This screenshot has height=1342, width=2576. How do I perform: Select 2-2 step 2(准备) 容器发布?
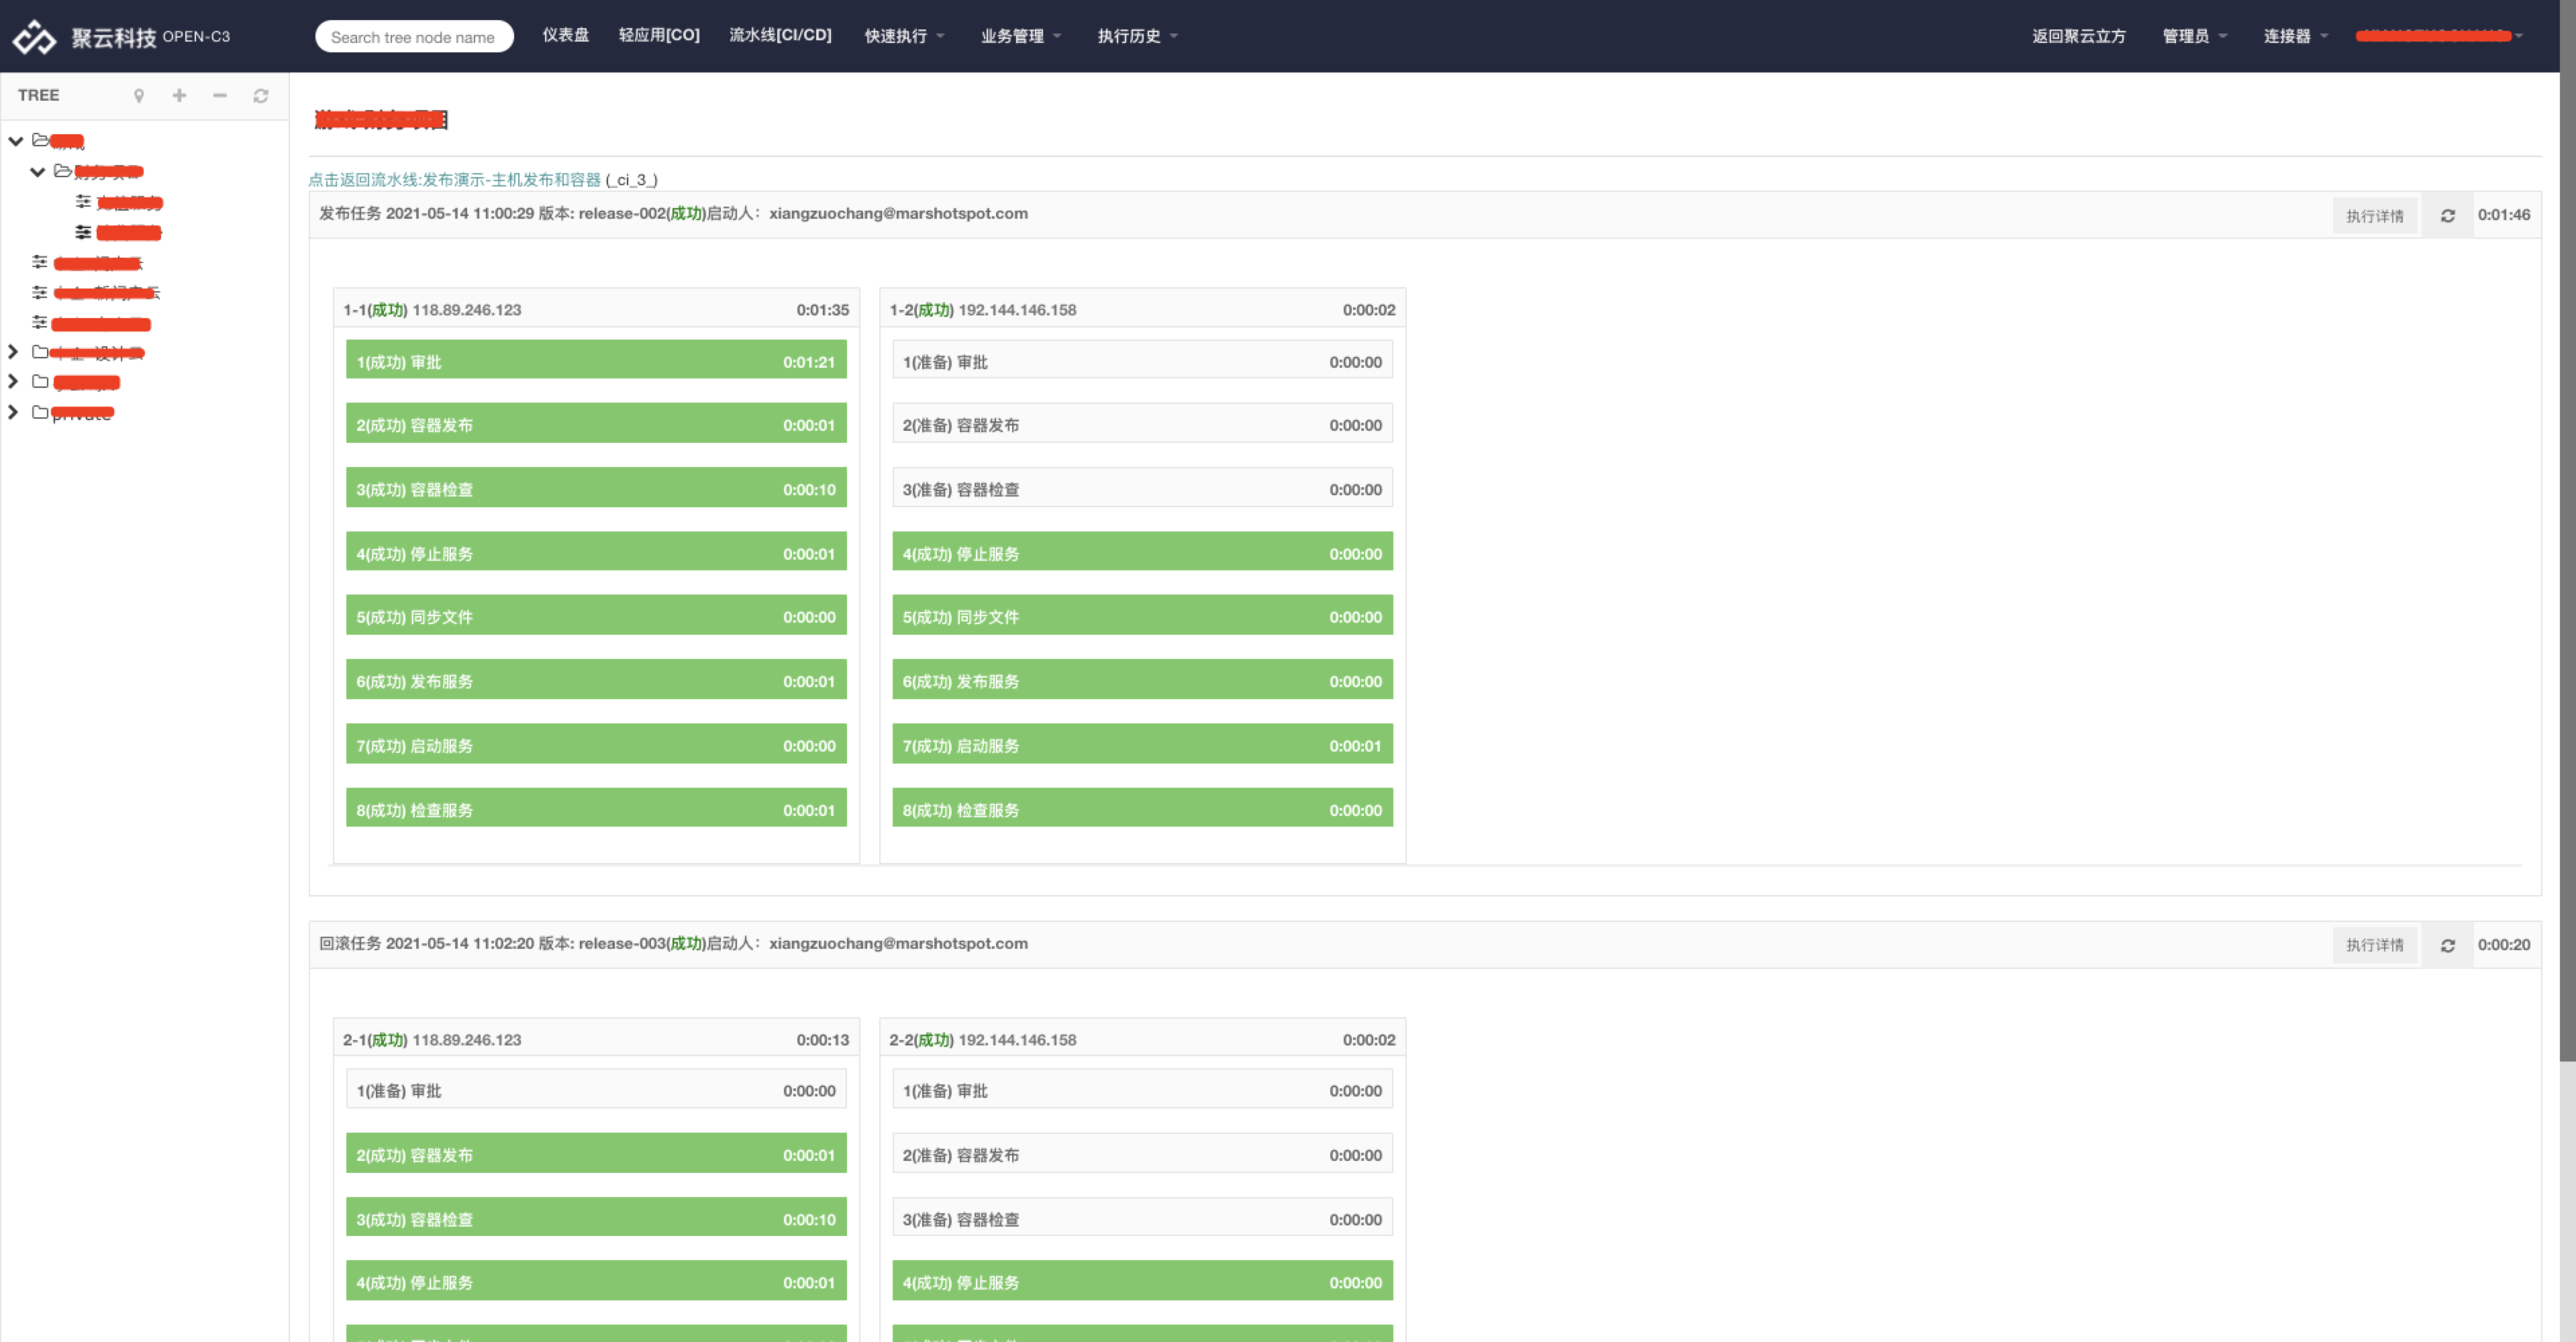click(x=1142, y=1154)
